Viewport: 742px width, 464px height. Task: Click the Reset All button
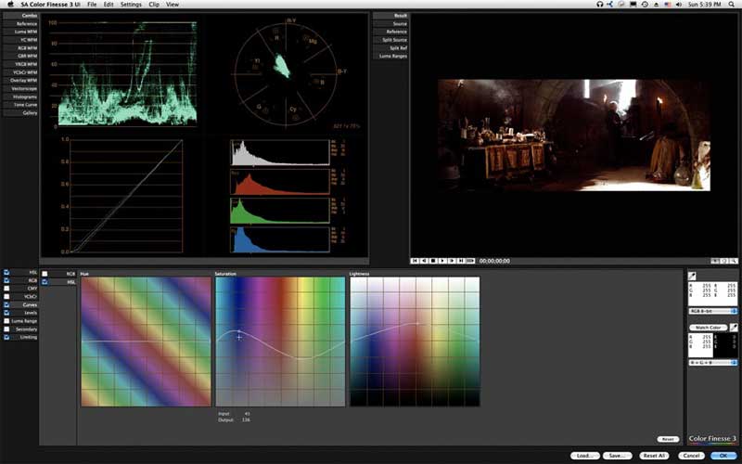coord(655,456)
